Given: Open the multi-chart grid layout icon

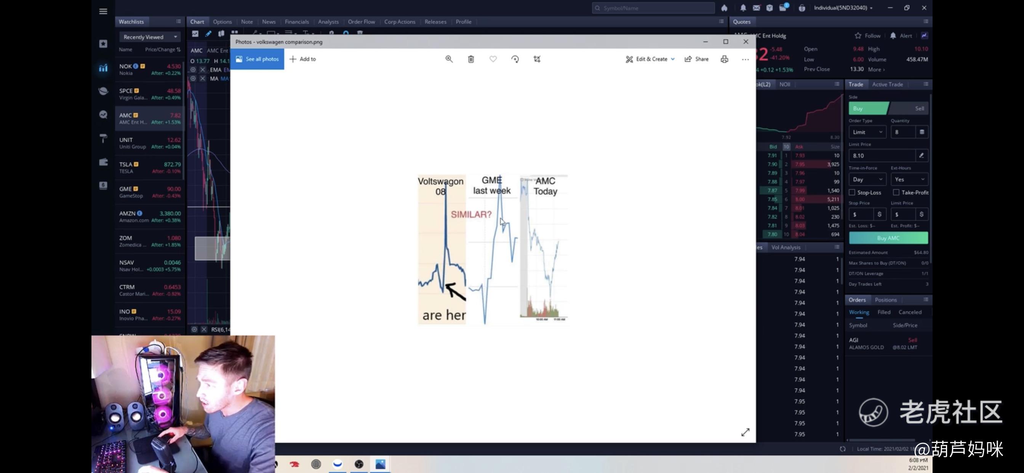Looking at the screenshot, I should click(x=235, y=34).
